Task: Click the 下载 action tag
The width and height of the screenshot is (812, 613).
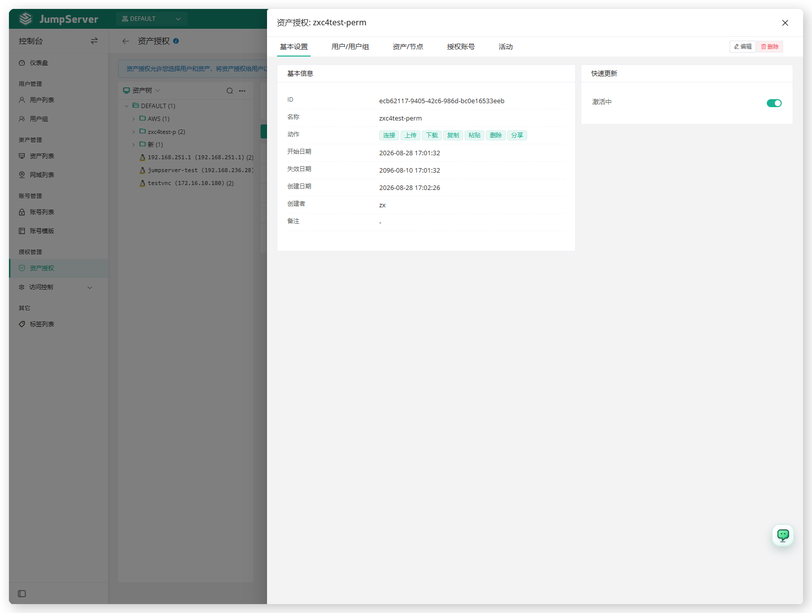Action: tap(432, 135)
